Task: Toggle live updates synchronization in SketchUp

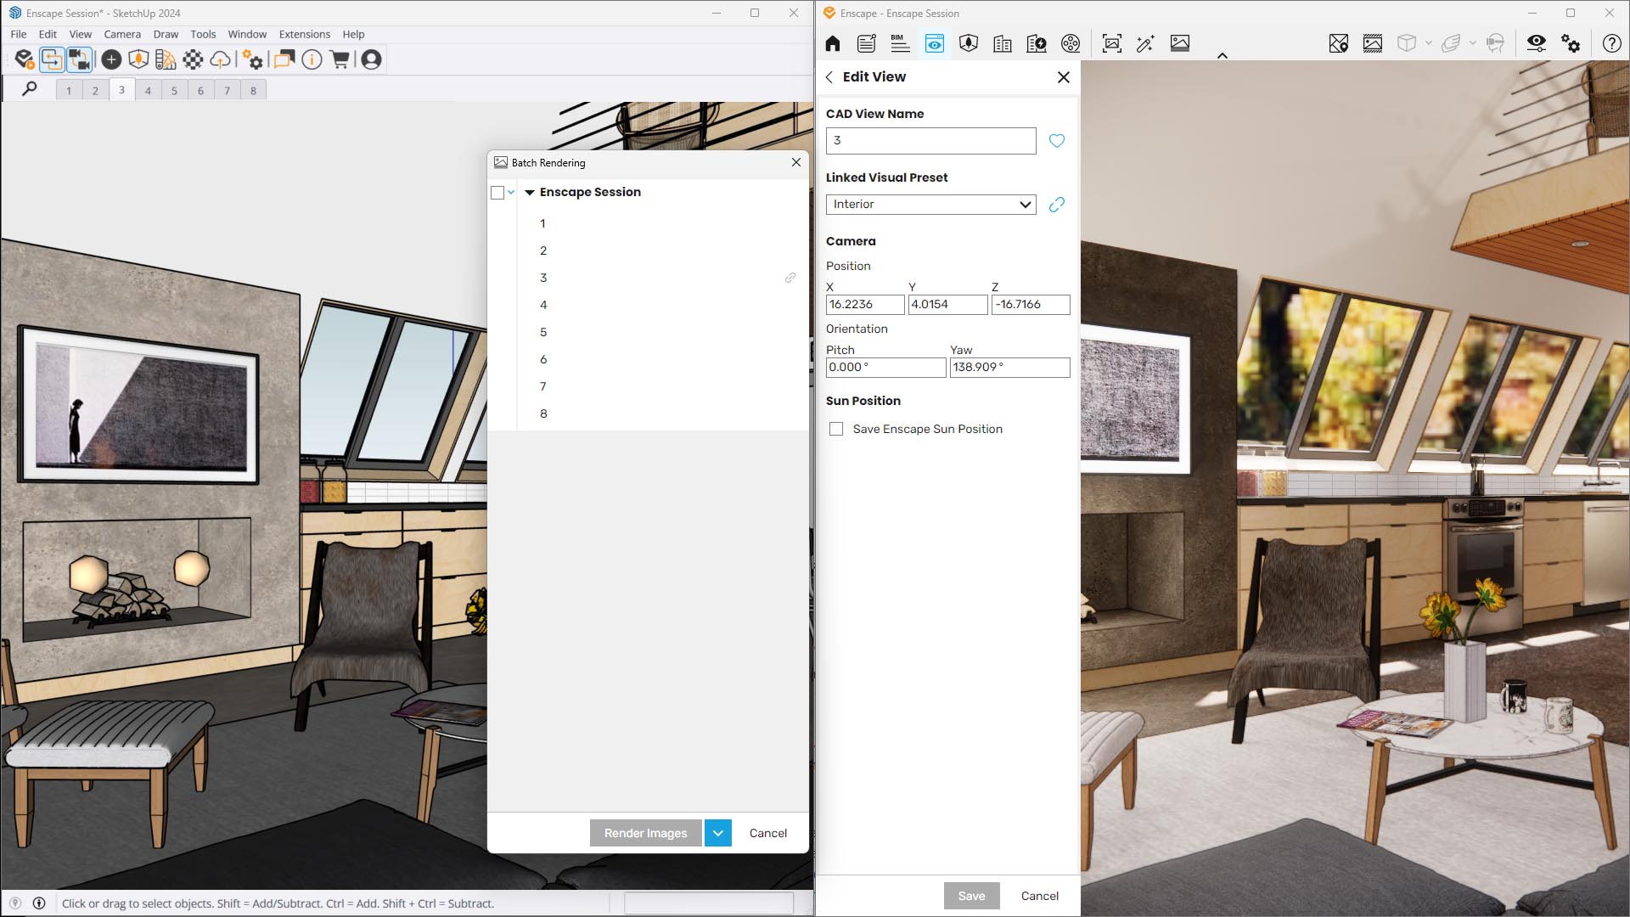Action: (x=51, y=59)
